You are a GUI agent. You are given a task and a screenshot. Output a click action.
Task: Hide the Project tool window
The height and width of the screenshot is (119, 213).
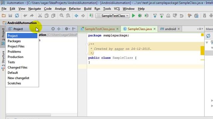pyautogui.click(x=74, y=29)
